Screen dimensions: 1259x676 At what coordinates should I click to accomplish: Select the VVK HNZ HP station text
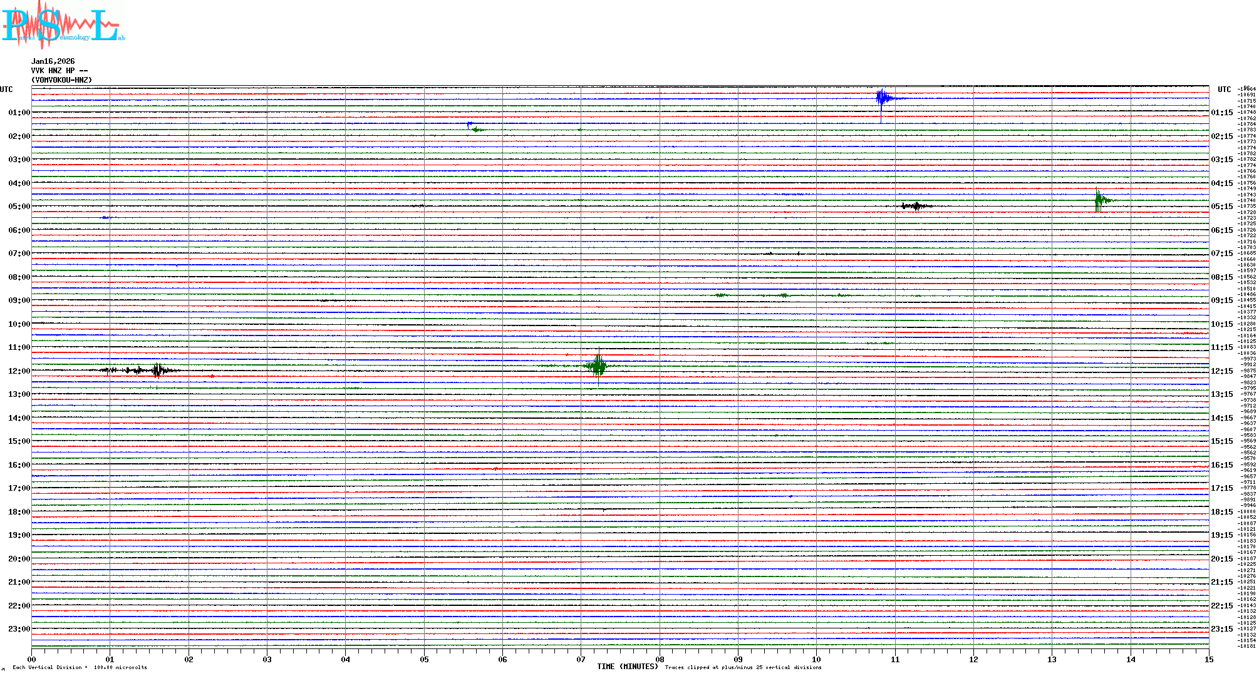tap(59, 71)
